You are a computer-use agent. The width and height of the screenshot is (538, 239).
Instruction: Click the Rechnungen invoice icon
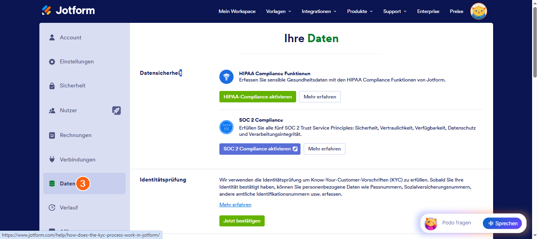52,135
